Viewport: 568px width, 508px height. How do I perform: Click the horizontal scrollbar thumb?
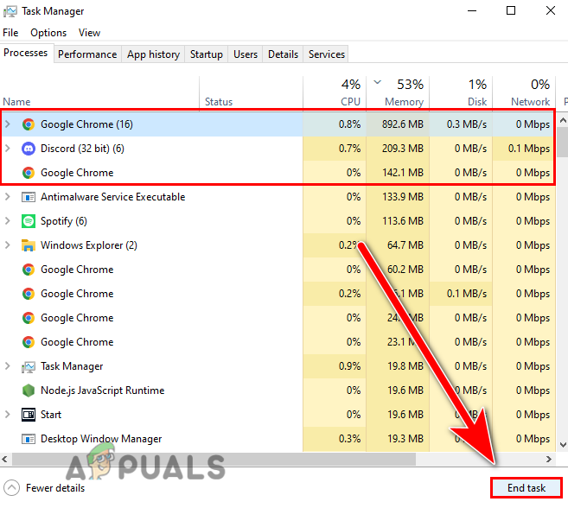pos(214,459)
